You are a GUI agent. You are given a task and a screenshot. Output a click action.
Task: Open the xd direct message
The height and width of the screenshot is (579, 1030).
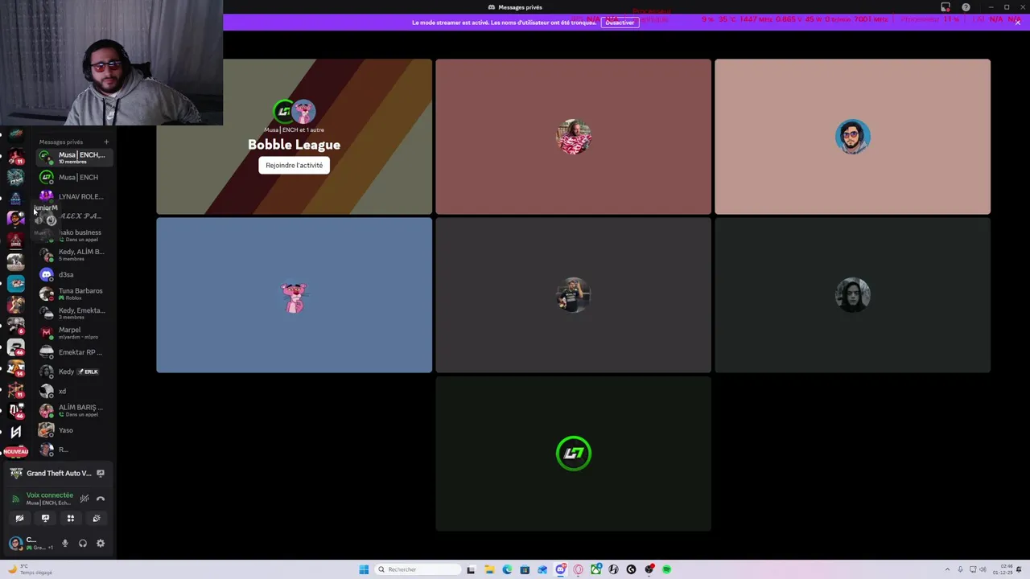tap(75, 391)
